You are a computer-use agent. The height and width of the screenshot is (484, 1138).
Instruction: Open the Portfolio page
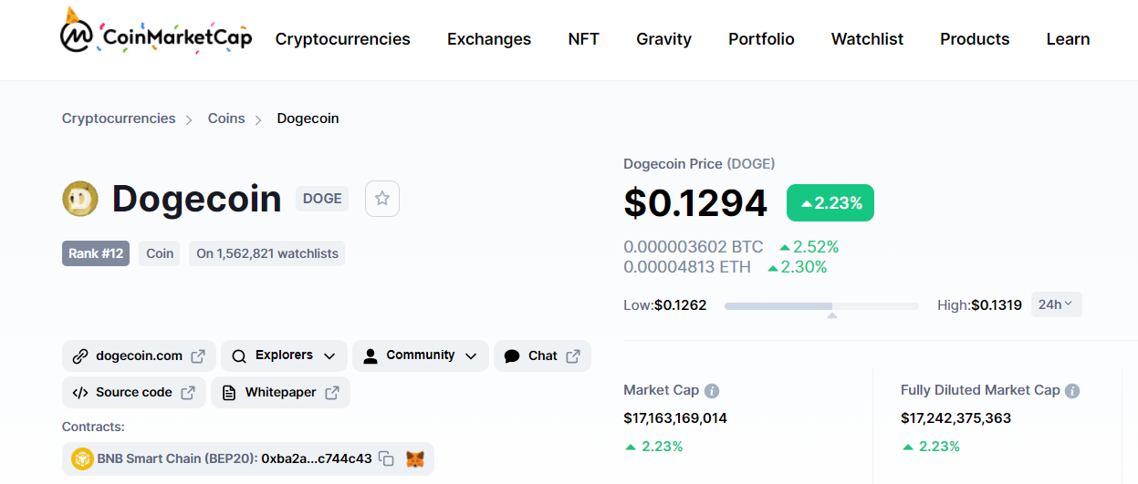[x=761, y=39]
